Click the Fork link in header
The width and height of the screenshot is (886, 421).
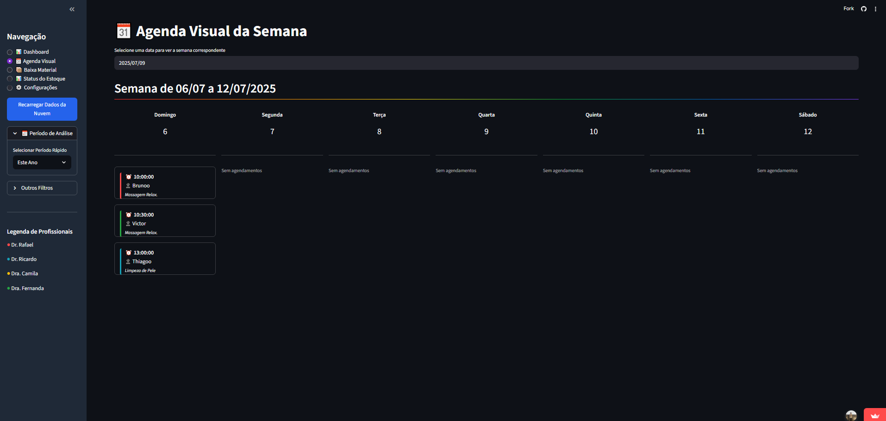point(848,9)
